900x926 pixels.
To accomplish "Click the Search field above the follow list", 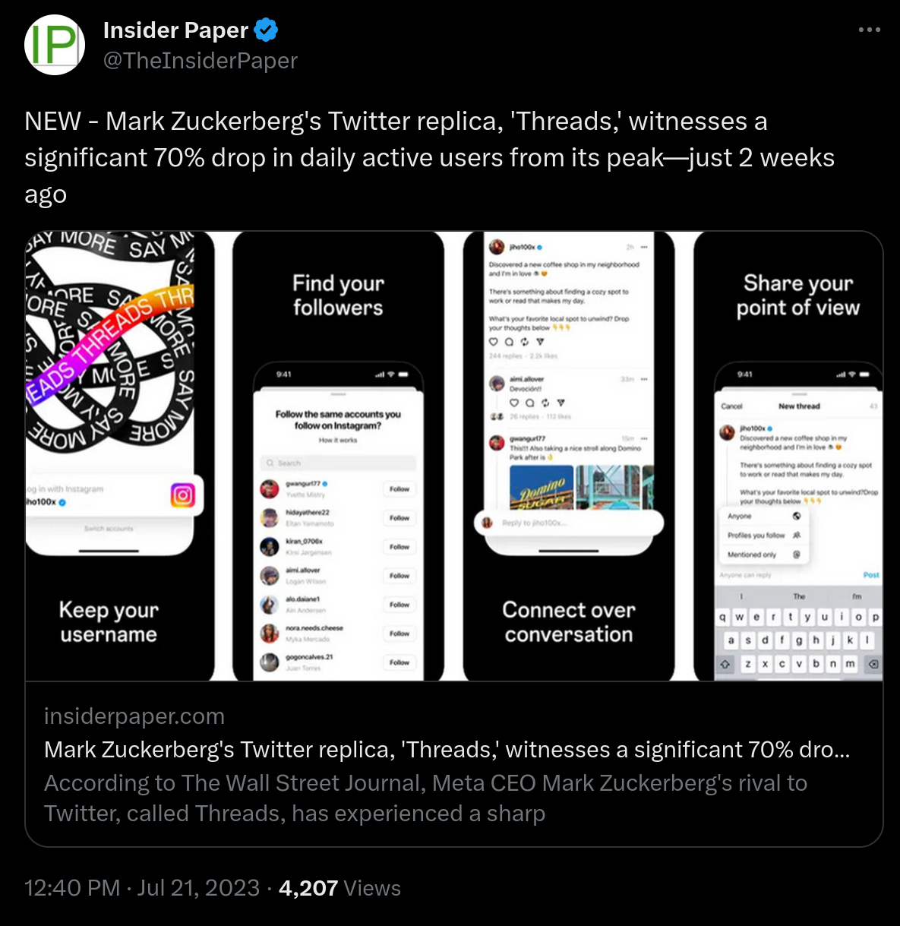I will tap(339, 463).
